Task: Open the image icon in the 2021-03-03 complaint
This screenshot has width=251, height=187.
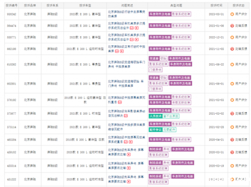Action: tap(120, 102)
